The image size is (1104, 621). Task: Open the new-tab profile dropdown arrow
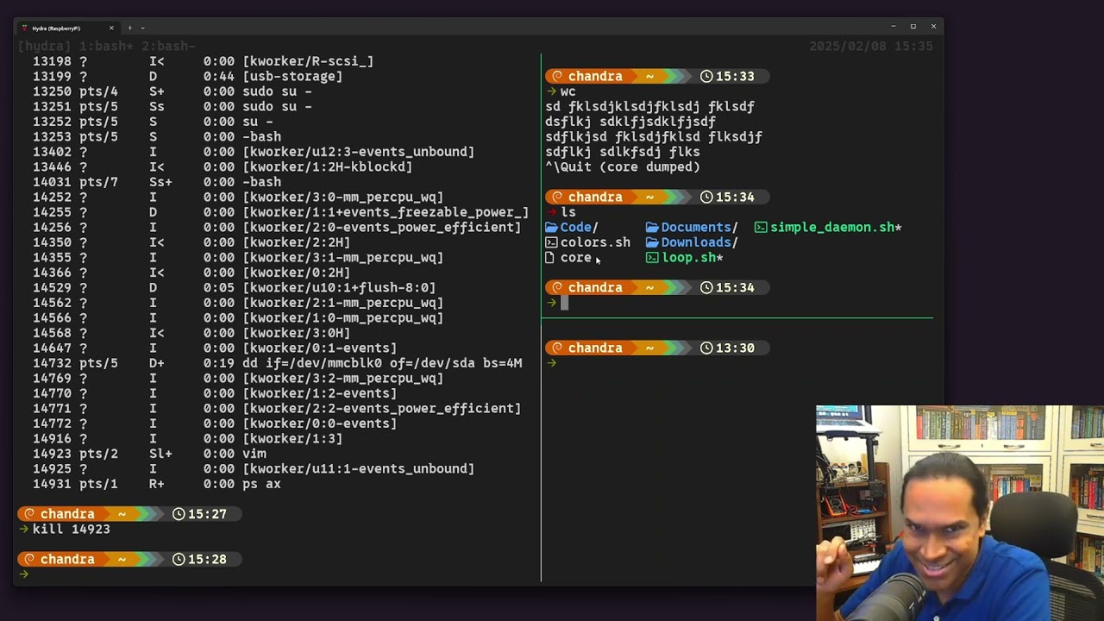[x=142, y=28]
